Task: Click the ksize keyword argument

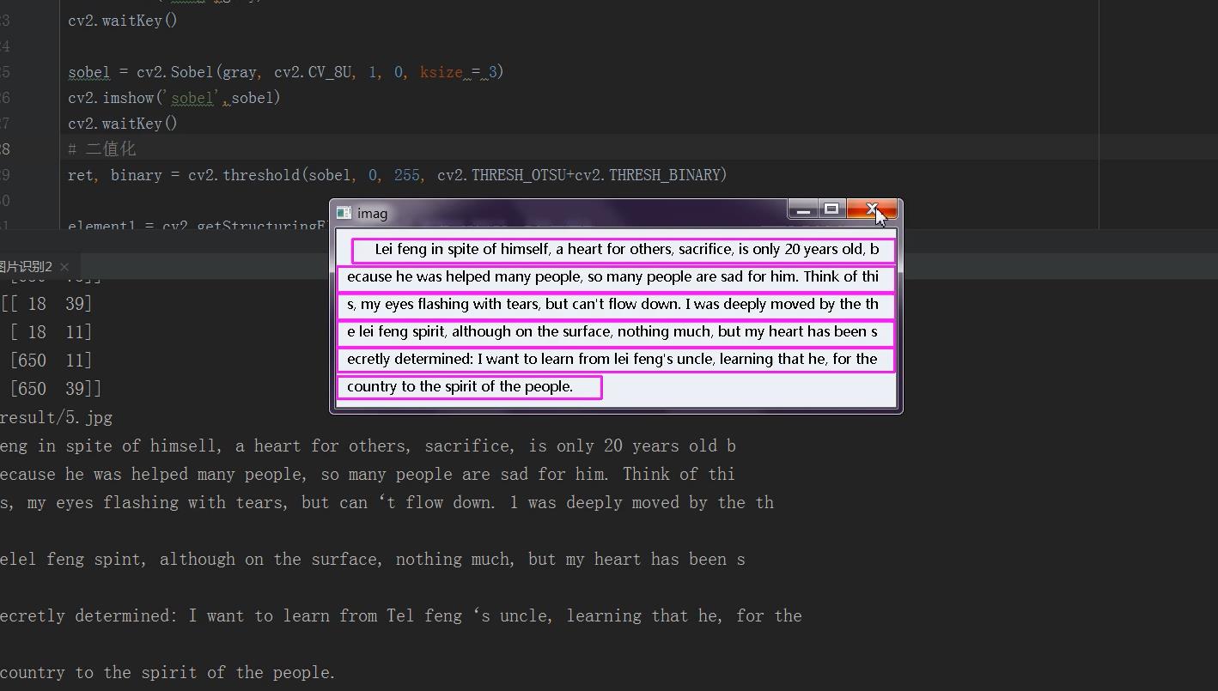Action: coord(442,72)
